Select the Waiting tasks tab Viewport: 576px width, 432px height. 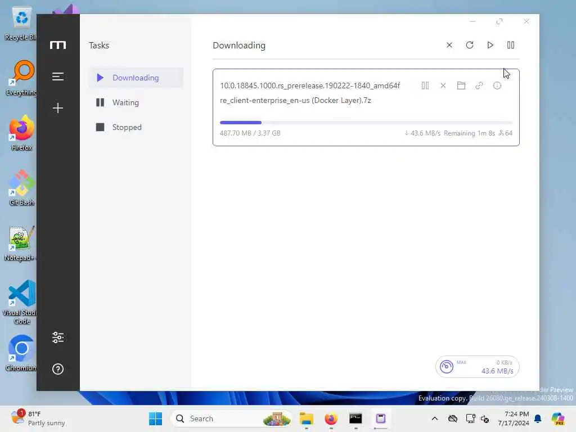click(x=136, y=102)
